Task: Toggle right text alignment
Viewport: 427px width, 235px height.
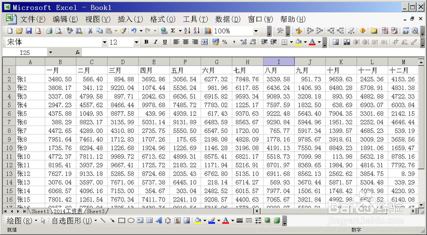Action: pos(195,42)
